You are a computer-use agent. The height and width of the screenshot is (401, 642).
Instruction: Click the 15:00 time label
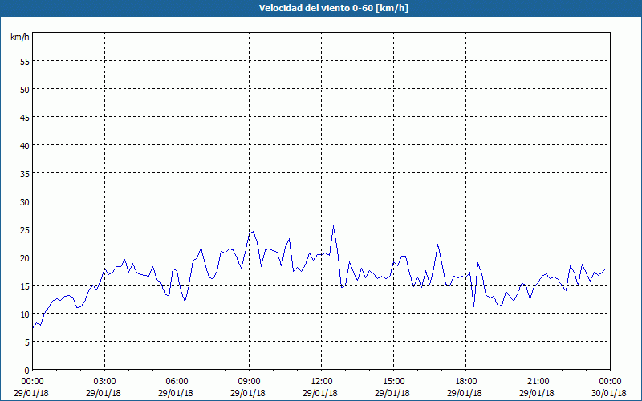393,382
